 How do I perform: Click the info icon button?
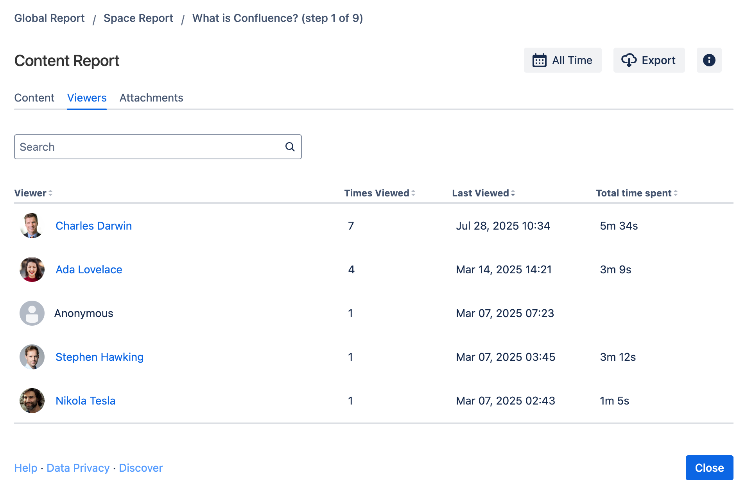[x=708, y=60]
